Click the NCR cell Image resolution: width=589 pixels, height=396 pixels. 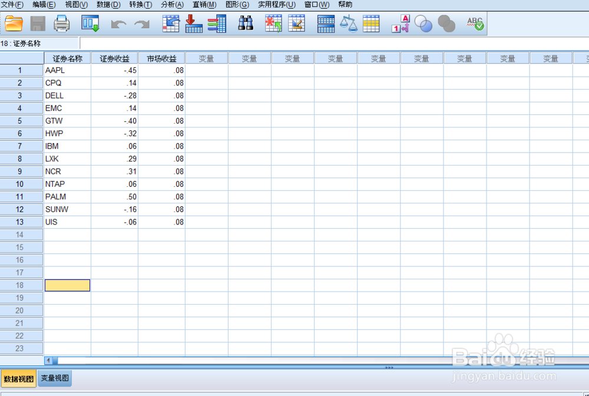tap(68, 171)
